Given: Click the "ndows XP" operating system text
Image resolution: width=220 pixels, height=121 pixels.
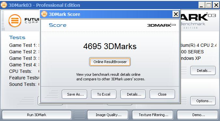Looking at the screenshot, I should click(x=191, y=58).
